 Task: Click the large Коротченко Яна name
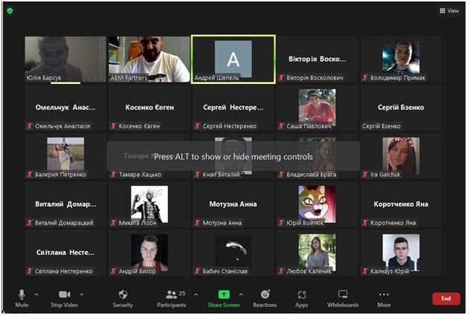point(401,204)
